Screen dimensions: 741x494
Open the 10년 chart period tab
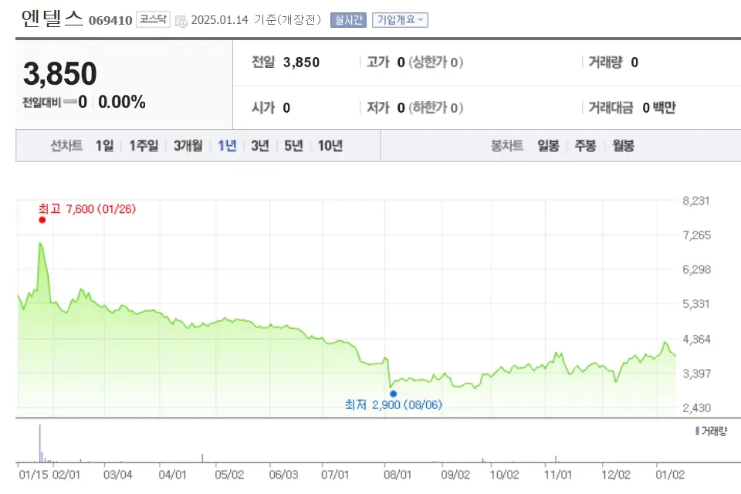[330, 145]
